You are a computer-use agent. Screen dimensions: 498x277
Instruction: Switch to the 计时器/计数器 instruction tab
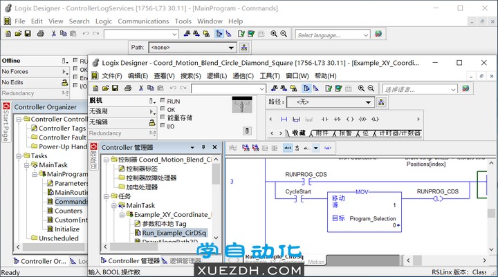(400, 133)
